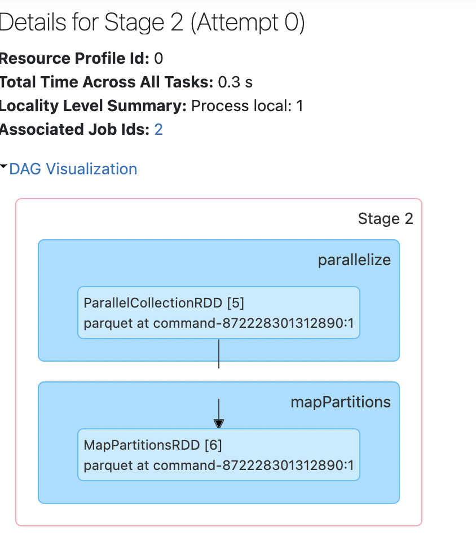The image size is (476, 536).
Task: Click the Stage 2 cluster label
Action: pyautogui.click(x=385, y=219)
